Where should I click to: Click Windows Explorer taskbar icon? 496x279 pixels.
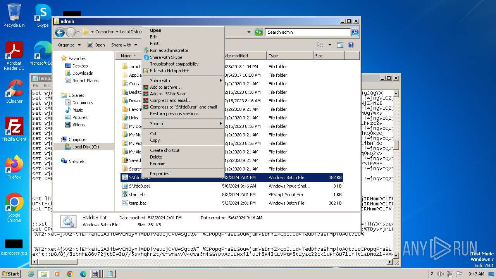tap(44, 274)
